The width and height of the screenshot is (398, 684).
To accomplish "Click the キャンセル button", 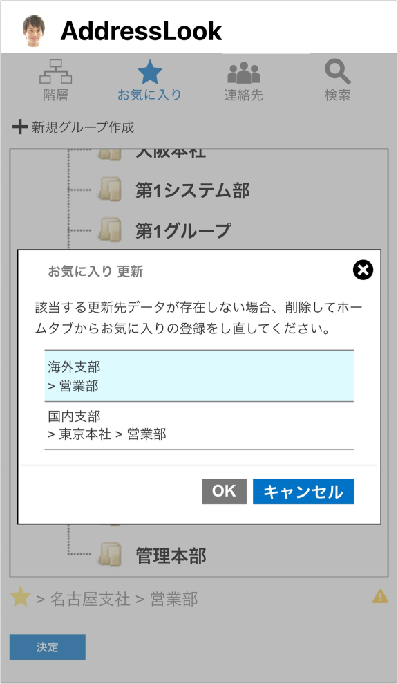I will pyautogui.click(x=303, y=492).
